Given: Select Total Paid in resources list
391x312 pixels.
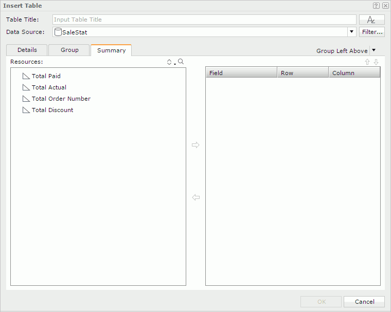Looking at the screenshot, I should pyautogui.click(x=46, y=76).
